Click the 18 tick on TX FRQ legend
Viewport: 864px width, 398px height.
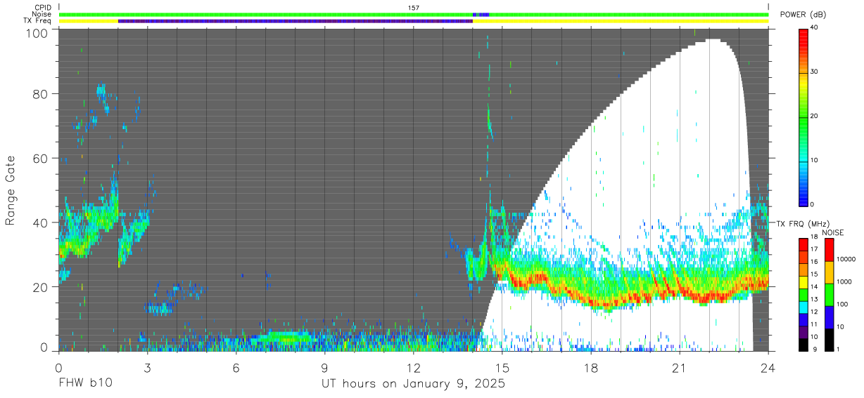coord(813,237)
